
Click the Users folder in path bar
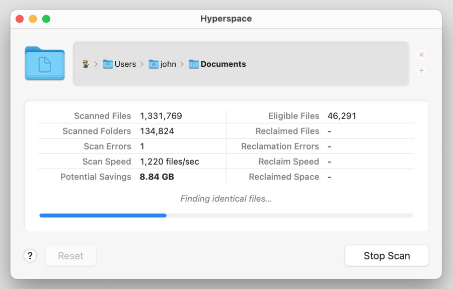pyautogui.click(x=119, y=64)
